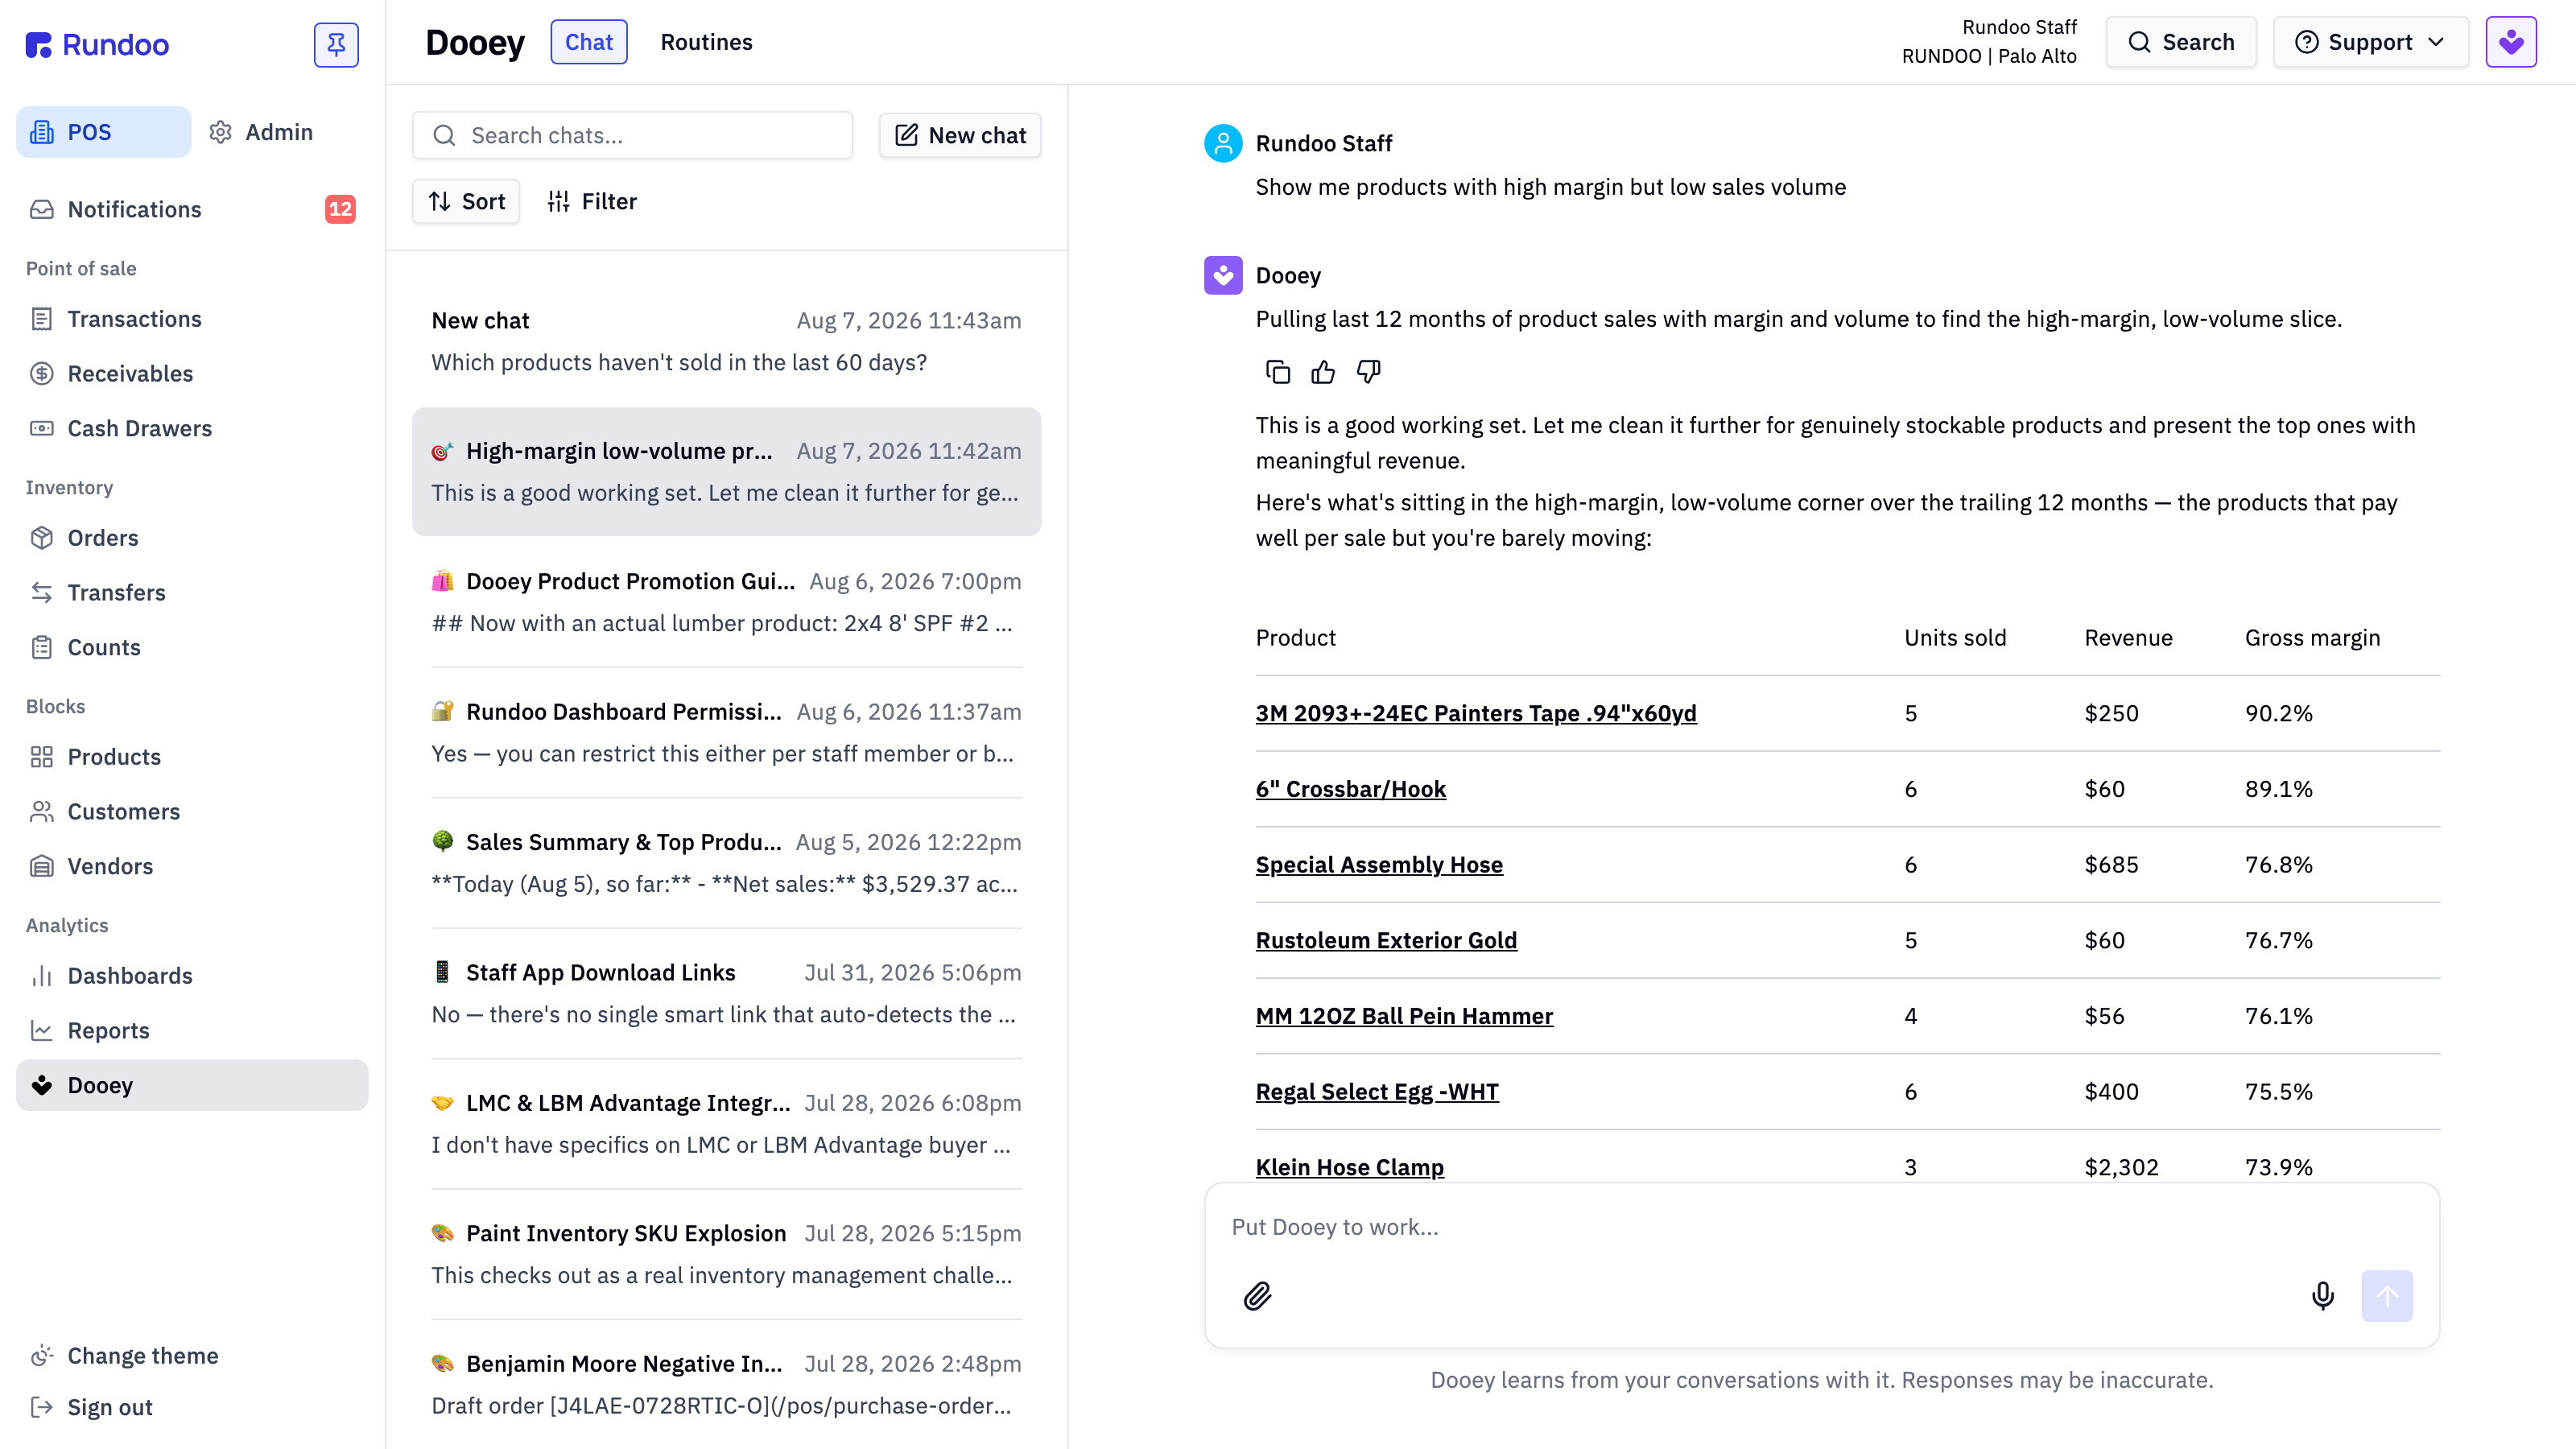Open Regal Select Egg -WHT link

[1377, 1091]
